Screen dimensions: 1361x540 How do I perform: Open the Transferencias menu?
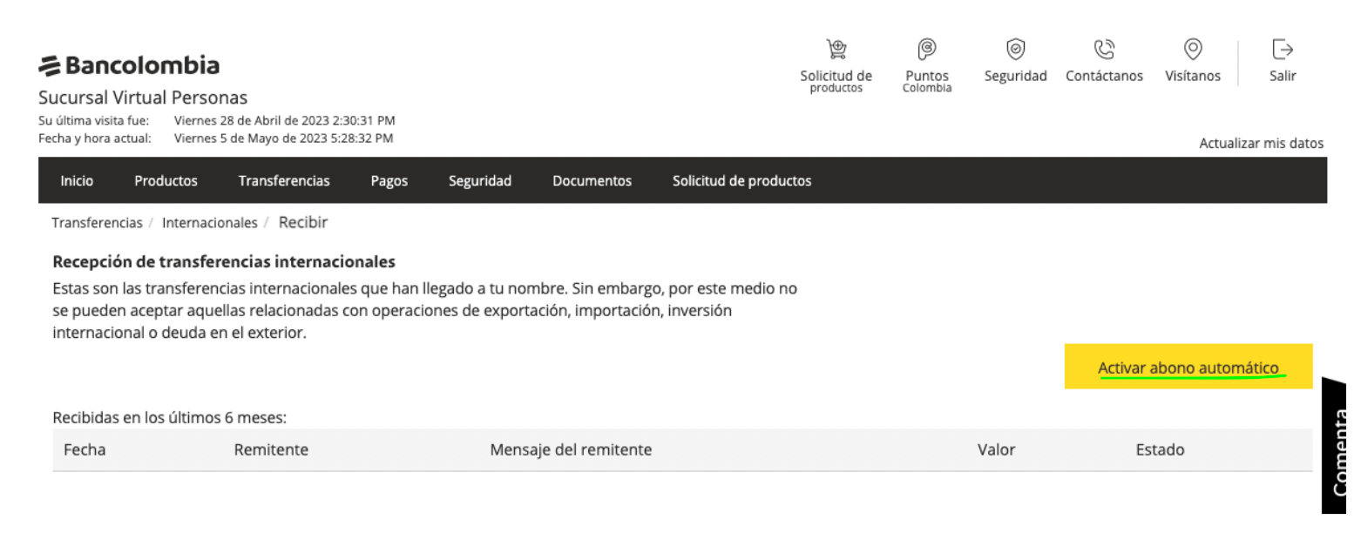(284, 180)
